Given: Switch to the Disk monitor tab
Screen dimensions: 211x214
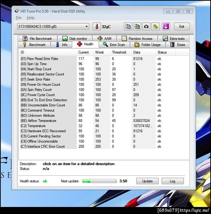Looking at the screenshot, I should click(x=75, y=39).
